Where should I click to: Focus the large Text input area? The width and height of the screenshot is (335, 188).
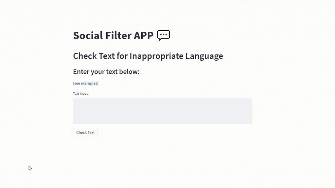pos(163,111)
